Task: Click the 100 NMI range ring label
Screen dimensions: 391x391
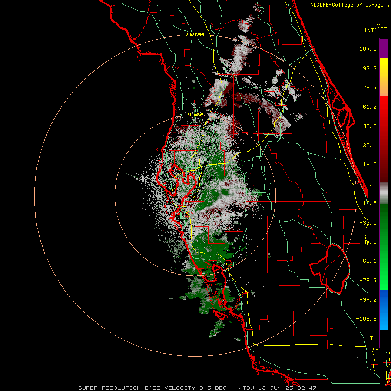Action: [x=195, y=34]
